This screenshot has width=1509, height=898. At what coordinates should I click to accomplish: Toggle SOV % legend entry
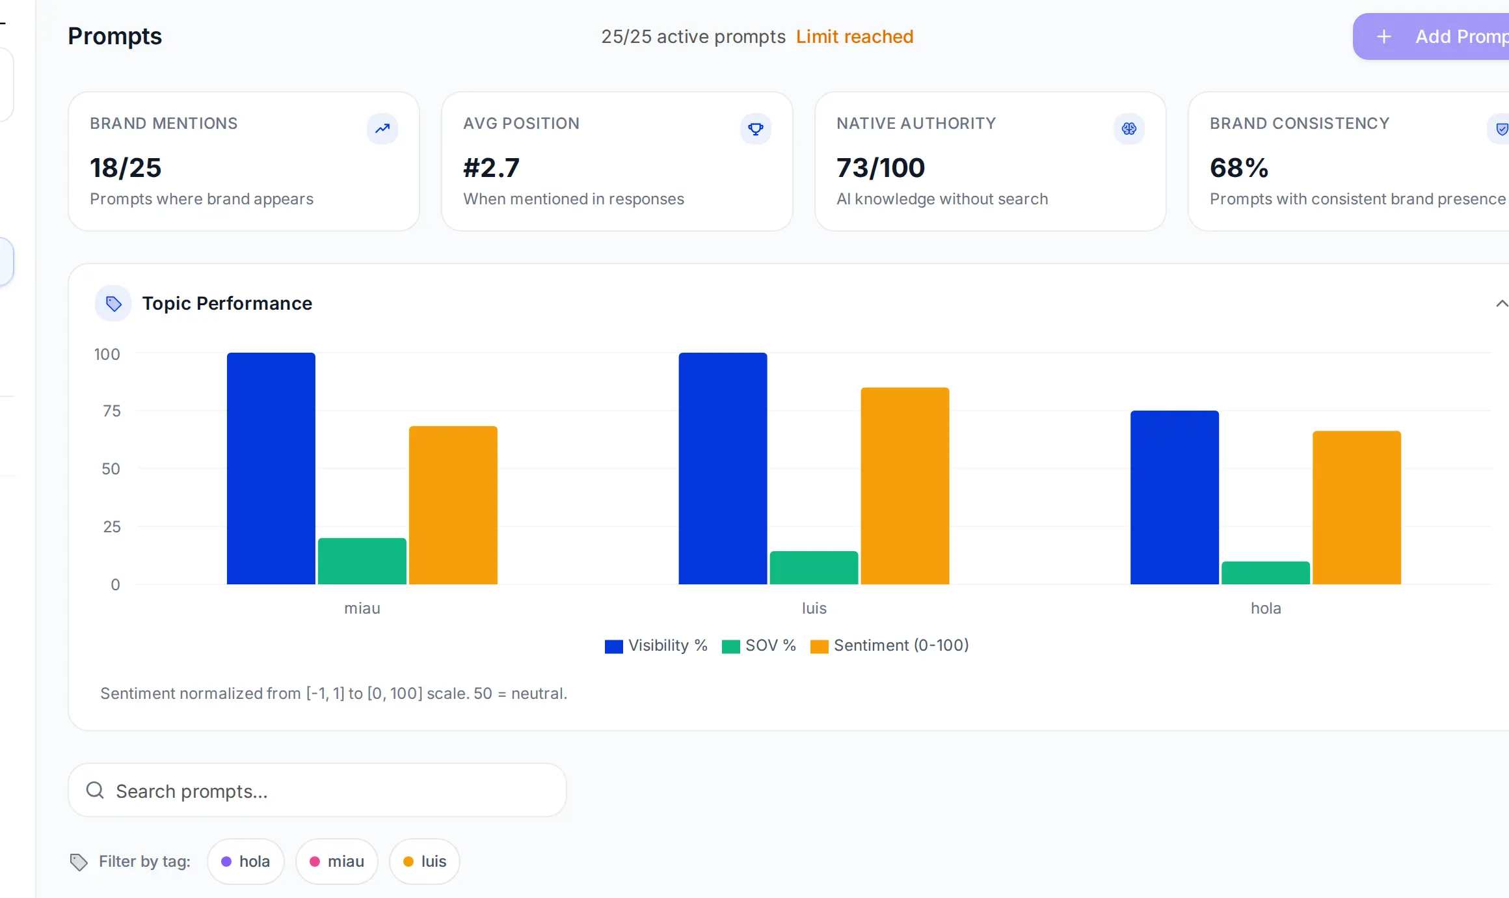[759, 646]
